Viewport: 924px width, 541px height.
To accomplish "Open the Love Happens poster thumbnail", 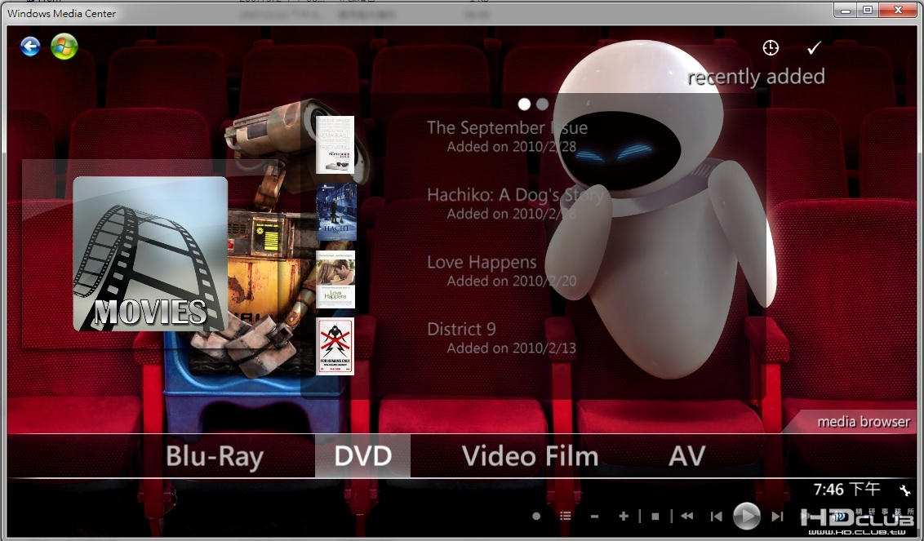I will click(x=335, y=279).
